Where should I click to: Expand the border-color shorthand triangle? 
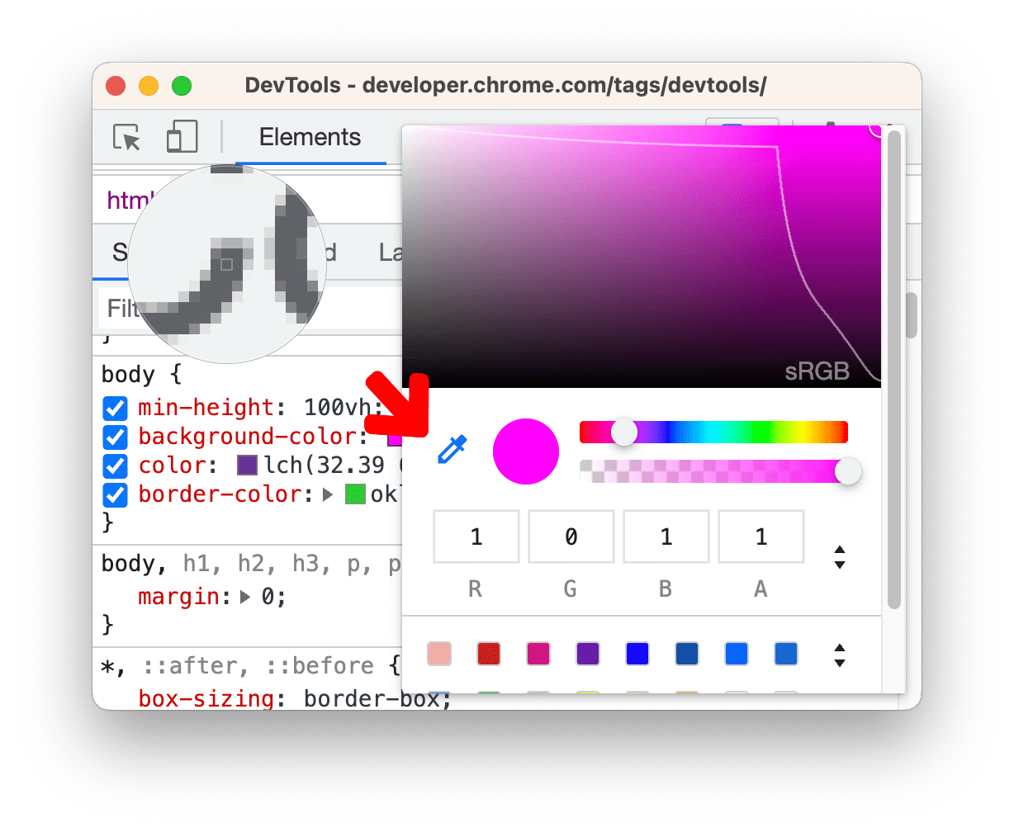tap(328, 494)
